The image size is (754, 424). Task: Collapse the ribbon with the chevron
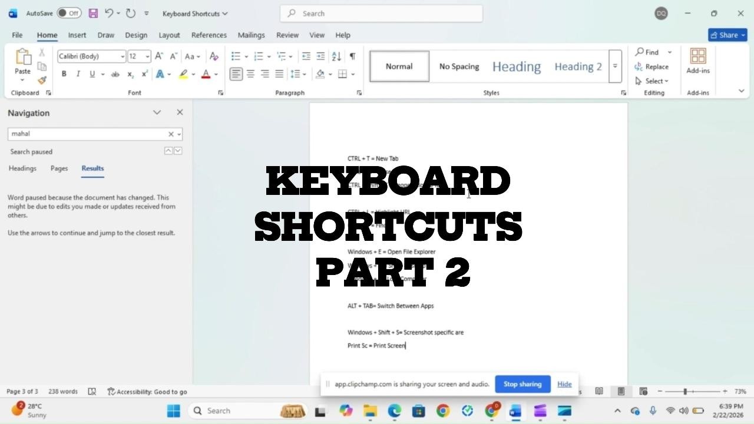[741, 91]
